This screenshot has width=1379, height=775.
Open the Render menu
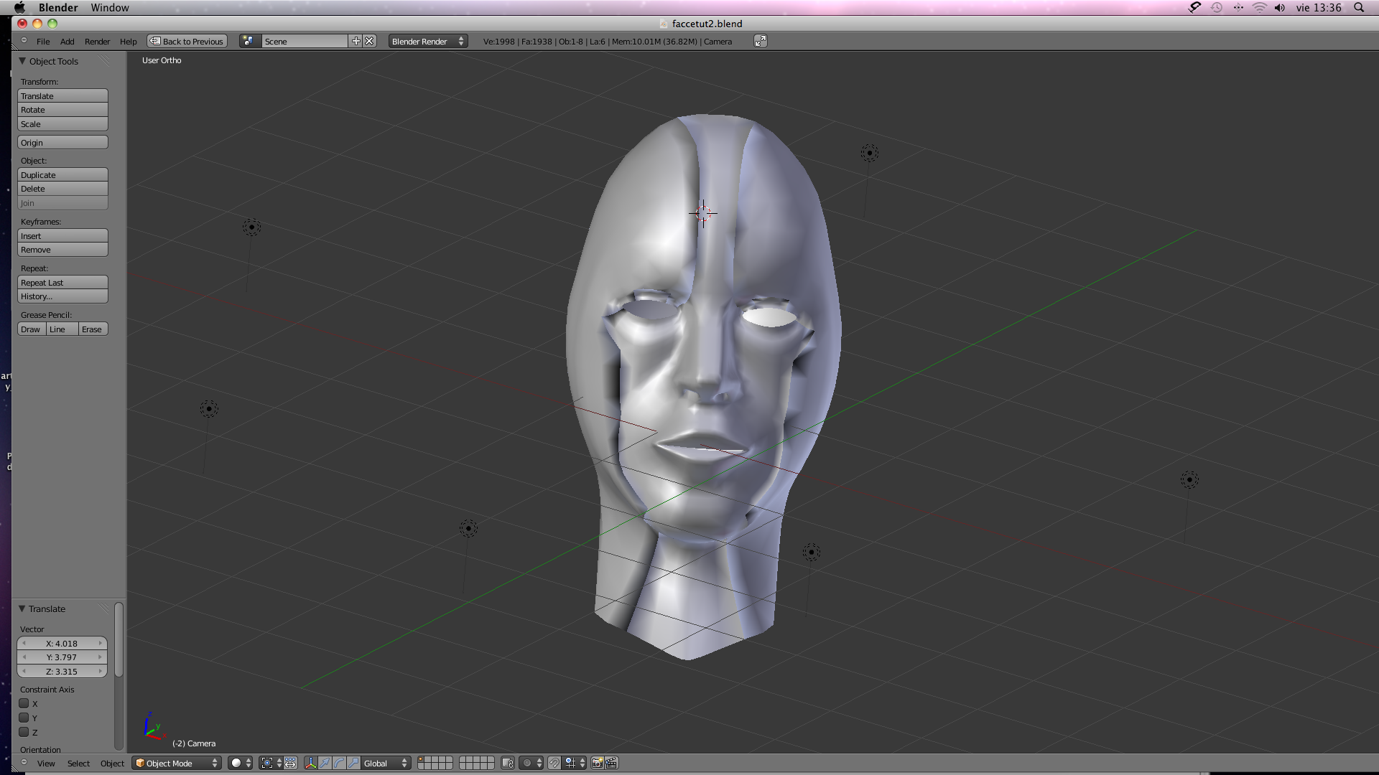pos(97,42)
